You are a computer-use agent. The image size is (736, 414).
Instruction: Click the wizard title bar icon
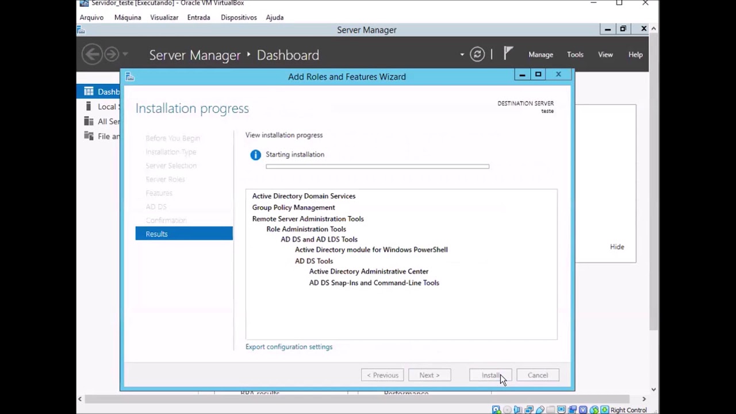point(129,76)
